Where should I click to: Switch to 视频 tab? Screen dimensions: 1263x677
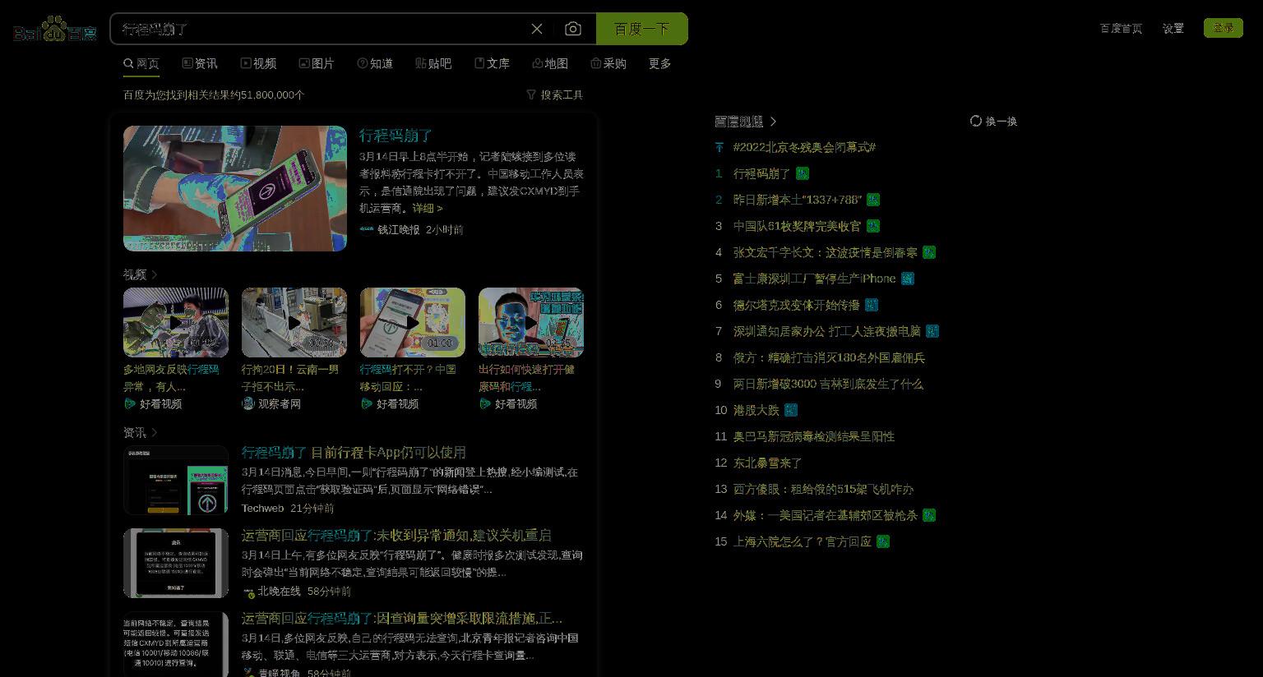pos(258,63)
